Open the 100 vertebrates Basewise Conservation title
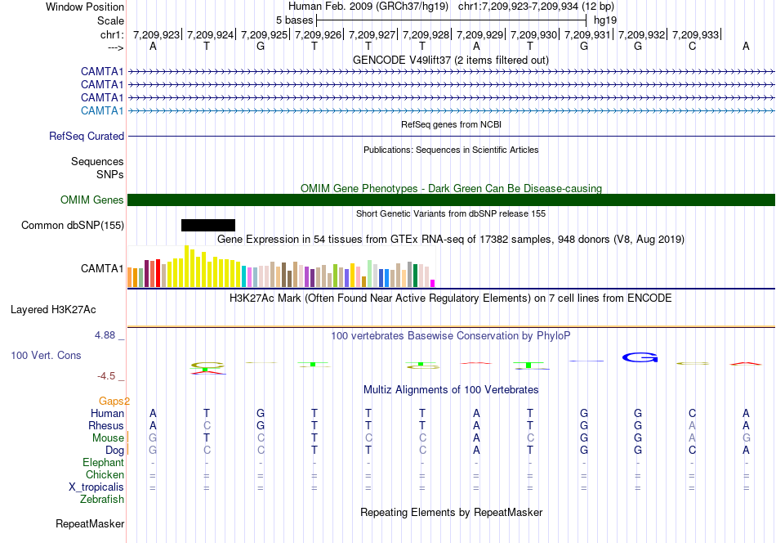Screen dimensions: 776x543 [x=451, y=336]
